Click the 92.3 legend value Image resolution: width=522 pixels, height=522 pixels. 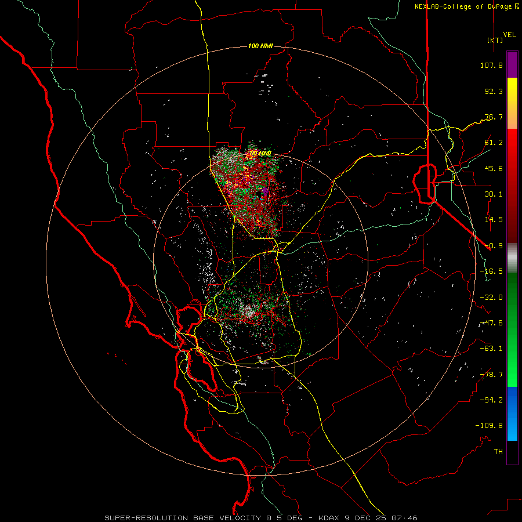click(494, 91)
